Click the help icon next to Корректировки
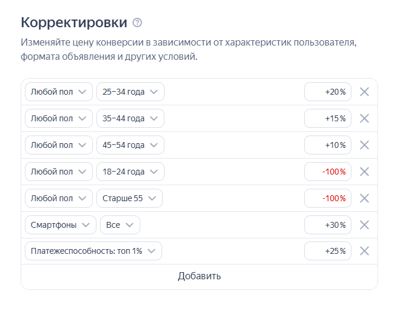Viewport: 397px width, 313px height. [x=138, y=23]
